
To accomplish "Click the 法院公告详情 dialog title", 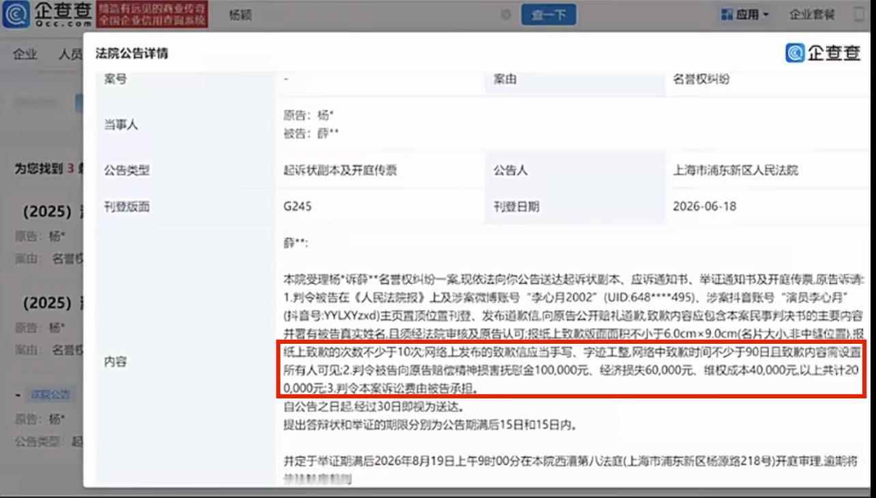I will [x=132, y=53].
